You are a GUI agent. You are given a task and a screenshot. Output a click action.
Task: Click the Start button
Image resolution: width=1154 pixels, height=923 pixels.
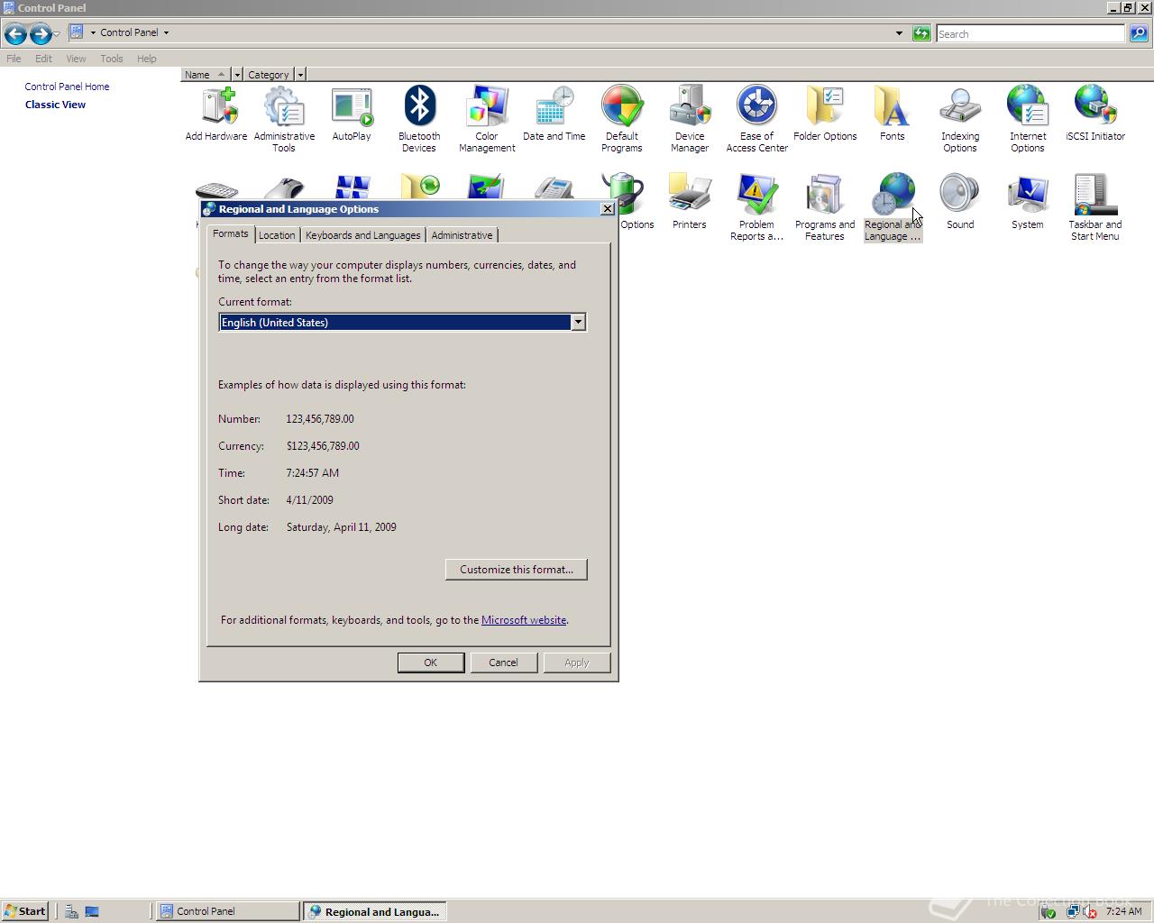(24, 911)
